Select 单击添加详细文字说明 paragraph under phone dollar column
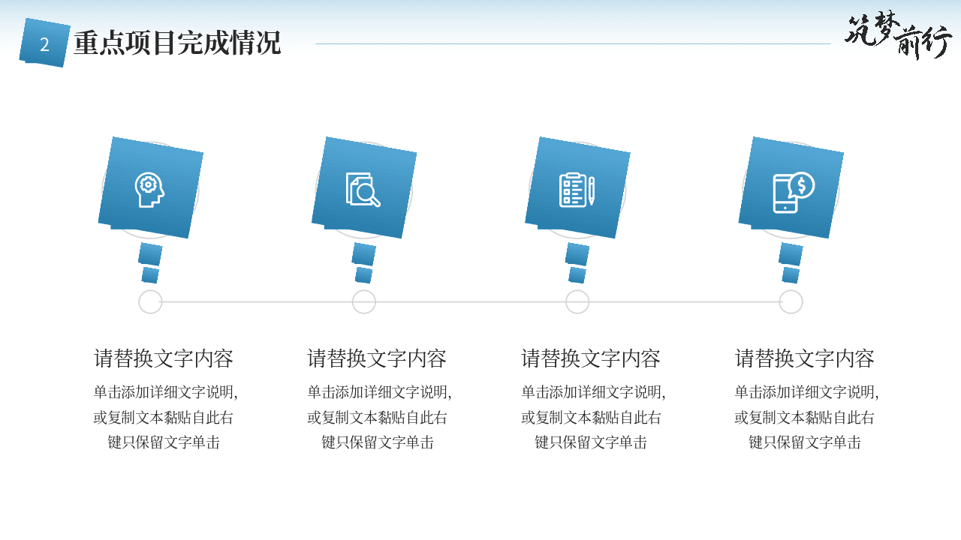 click(x=806, y=417)
